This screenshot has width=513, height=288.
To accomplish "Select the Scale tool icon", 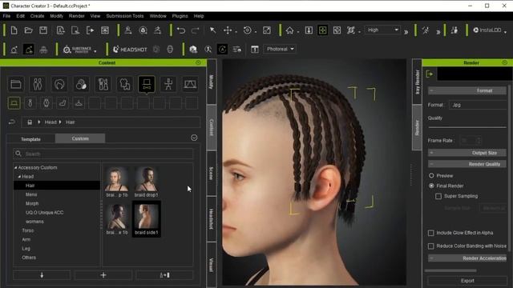I will pyautogui.click(x=267, y=30).
